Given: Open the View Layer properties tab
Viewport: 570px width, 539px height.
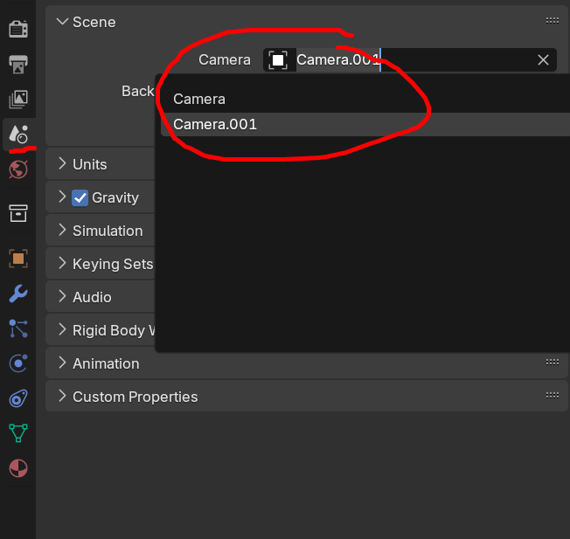Looking at the screenshot, I should (18, 100).
